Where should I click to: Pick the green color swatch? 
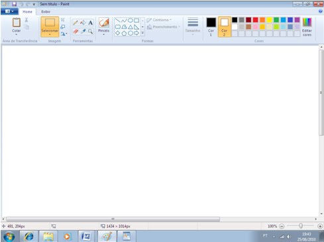pos(276,20)
